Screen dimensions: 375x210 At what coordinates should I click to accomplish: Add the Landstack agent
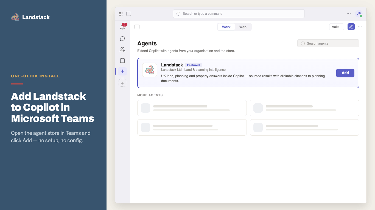tap(345, 73)
